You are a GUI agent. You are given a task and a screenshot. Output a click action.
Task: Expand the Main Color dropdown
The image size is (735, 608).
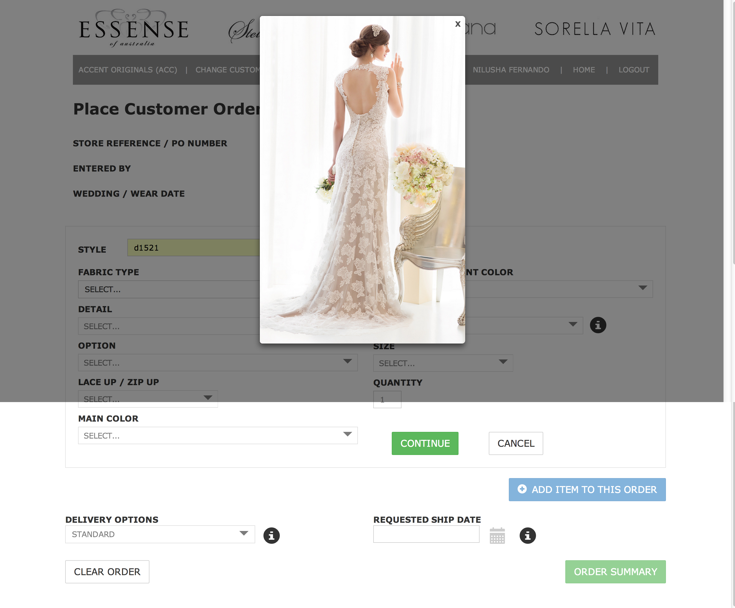(x=218, y=435)
